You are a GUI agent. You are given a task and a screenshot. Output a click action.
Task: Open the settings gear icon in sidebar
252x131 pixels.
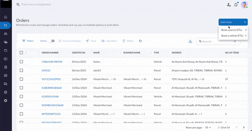6,92
